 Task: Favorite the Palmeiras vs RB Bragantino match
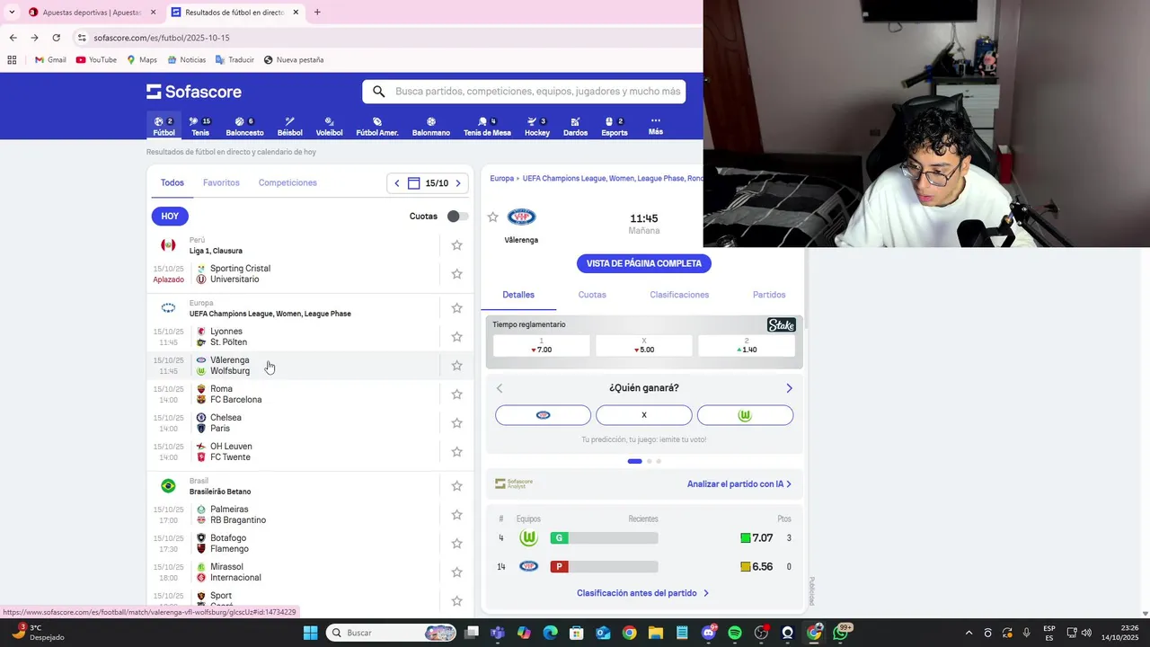pyautogui.click(x=456, y=515)
